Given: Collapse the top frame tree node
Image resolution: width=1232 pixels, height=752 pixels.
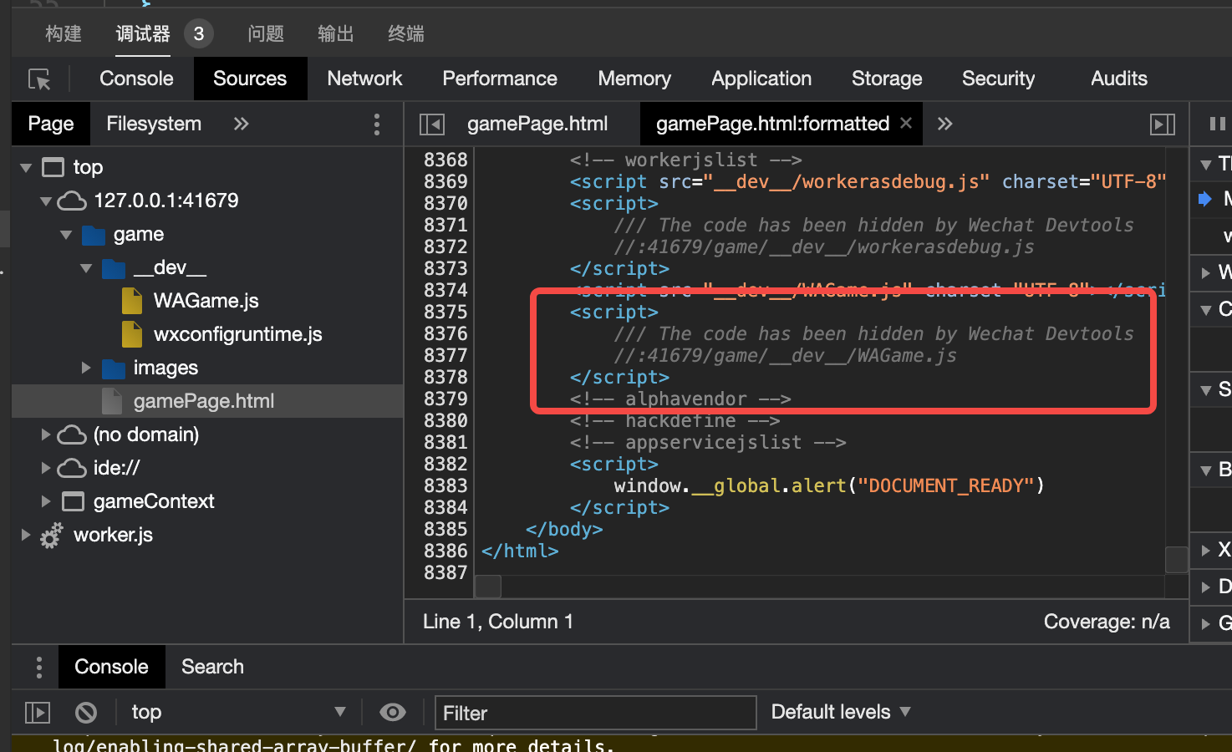Looking at the screenshot, I should point(26,168).
